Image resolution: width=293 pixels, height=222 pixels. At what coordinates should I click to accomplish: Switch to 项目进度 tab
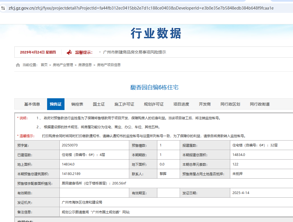tap(181, 104)
